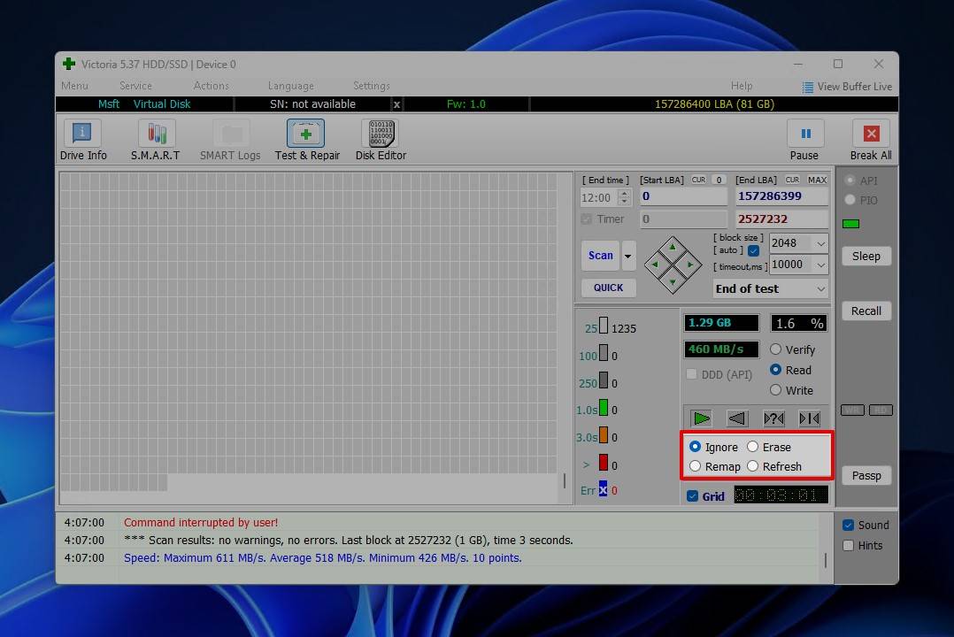Image resolution: width=954 pixels, height=637 pixels.
Task: Click the QUICK scan button
Action: pos(608,288)
